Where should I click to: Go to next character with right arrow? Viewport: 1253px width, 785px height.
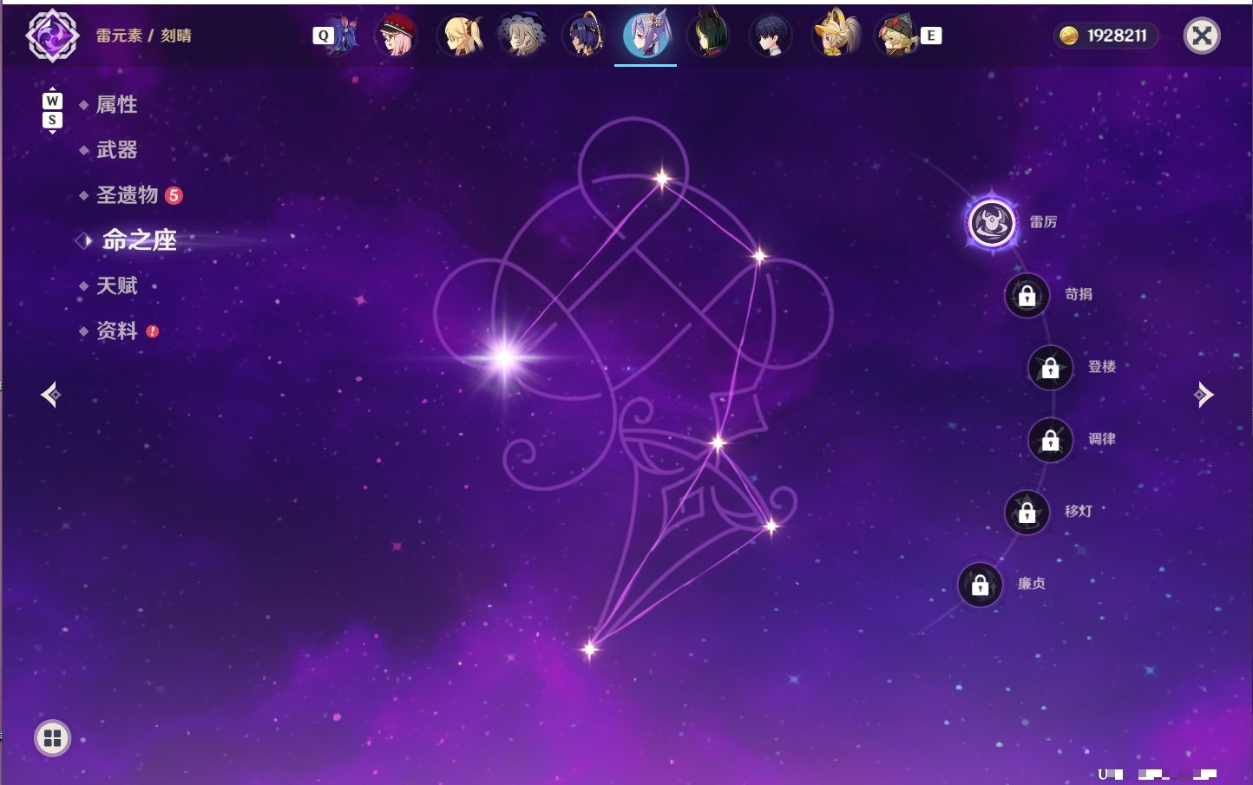coord(1203,395)
